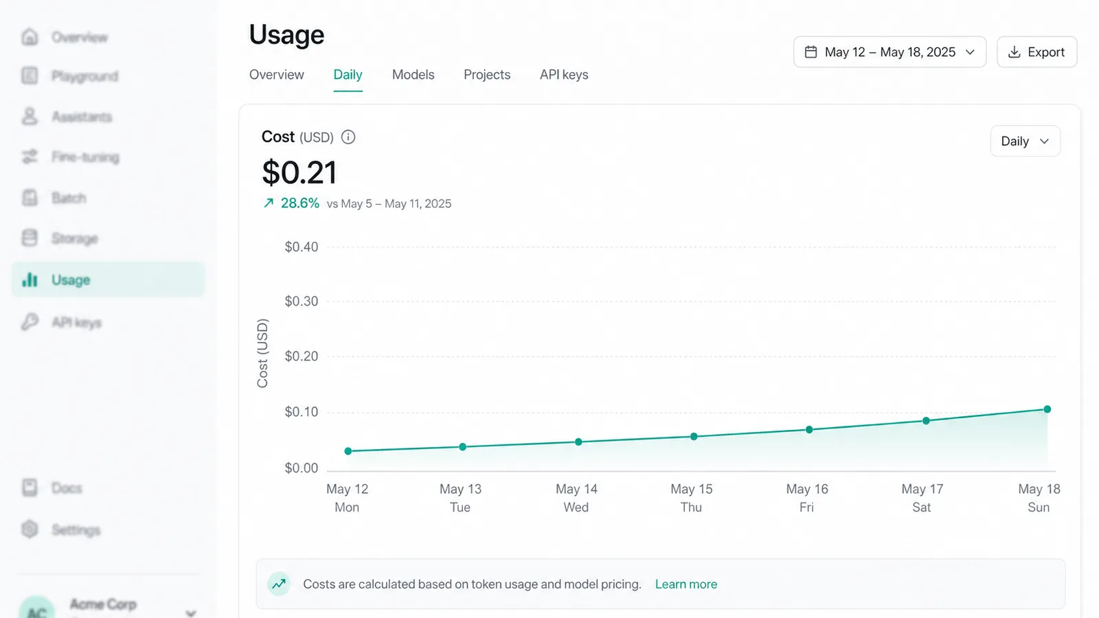
Task: Click the May 18 data point
Action: 1047,409
